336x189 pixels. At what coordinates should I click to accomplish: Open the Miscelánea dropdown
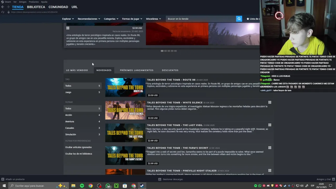click(x=154, y=19)
